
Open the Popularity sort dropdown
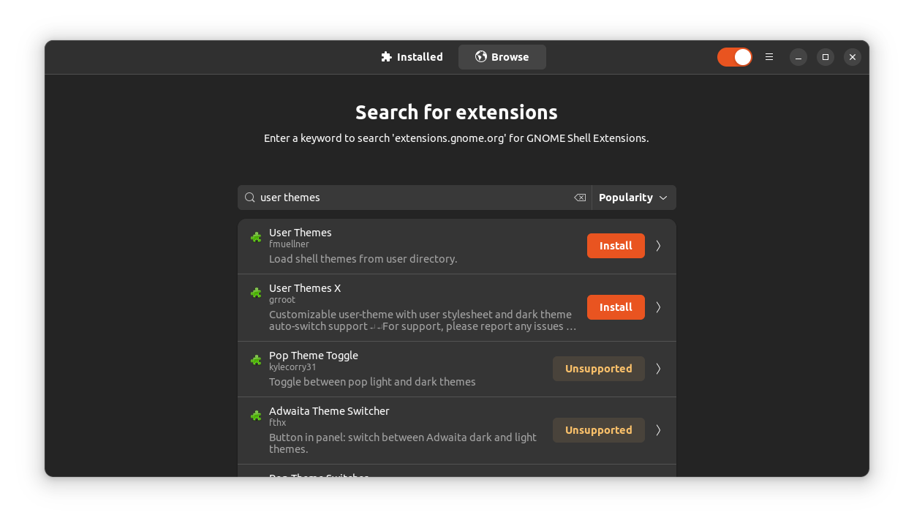pyautogui.click(x=633, y=198)
